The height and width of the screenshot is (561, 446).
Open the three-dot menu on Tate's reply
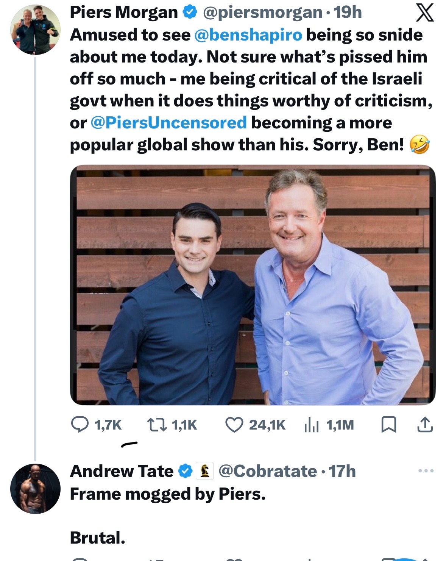click(x=426, y=471)
